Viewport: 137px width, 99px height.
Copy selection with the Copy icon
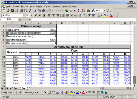(39, 11)
